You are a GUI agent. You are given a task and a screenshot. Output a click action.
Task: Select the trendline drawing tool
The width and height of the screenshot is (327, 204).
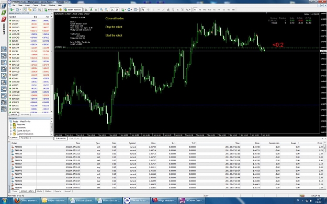pyautogui.click(x=163, y=9)
